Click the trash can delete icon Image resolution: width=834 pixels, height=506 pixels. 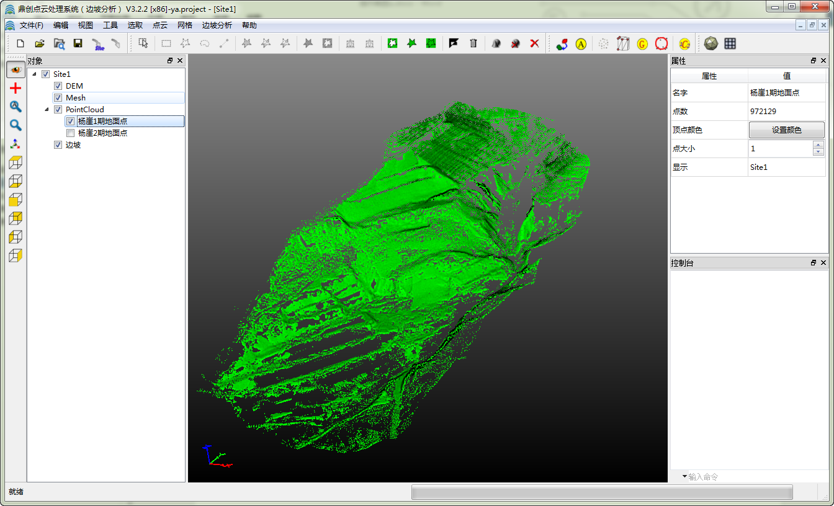tap(473, 43)
